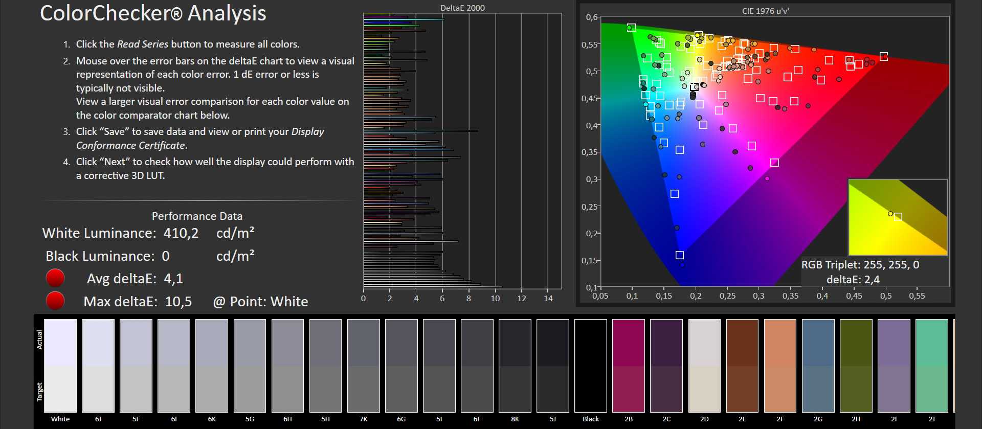
Task: Click the deltaE: 2,4 readout under inset
Action: coord(853,280)
